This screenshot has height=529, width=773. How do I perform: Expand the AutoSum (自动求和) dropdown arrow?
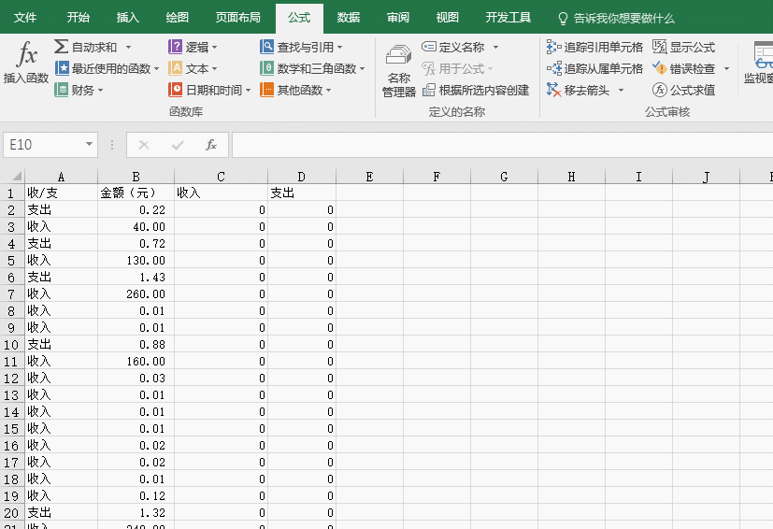[x=128, y=48]
